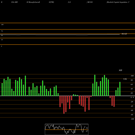Viewport: 135px width, 135px height.
Task: Open the mini RSI line chart thumbnail
Action: click(x=67, y=129)
